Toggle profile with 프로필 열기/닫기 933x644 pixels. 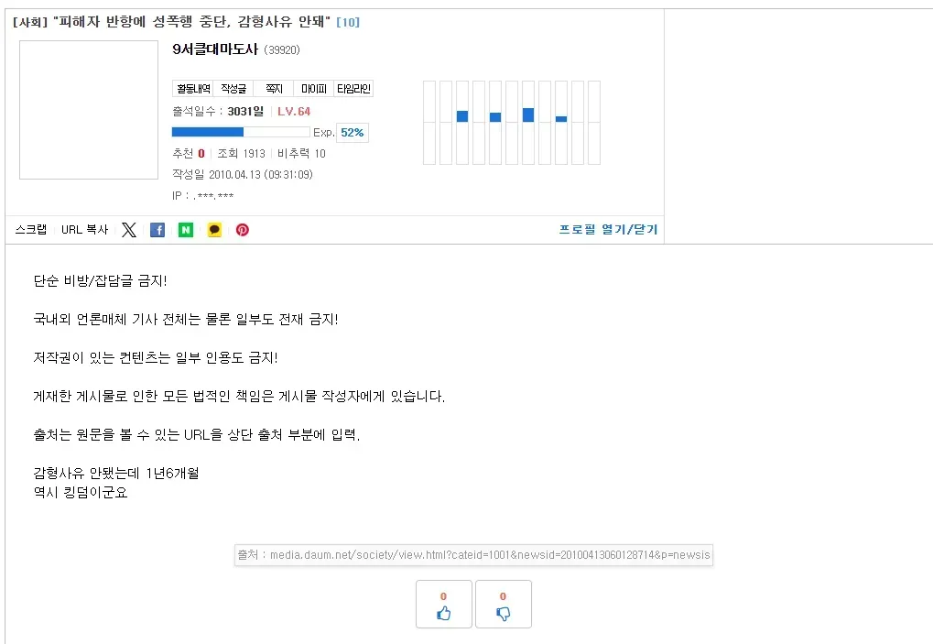click(x=608, y=229)
